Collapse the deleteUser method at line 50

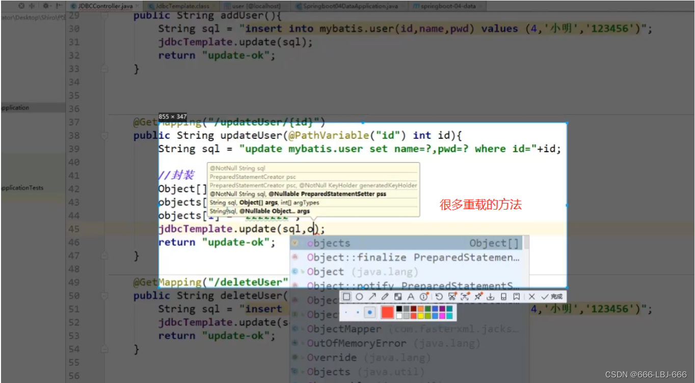104,296
